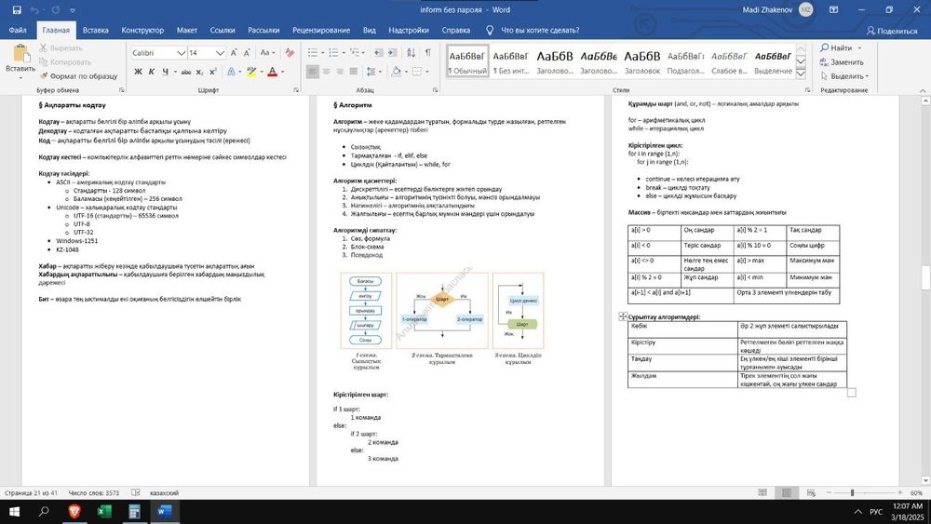
Task: Click the borders icon in Абзац group
Action: [417, 72]
